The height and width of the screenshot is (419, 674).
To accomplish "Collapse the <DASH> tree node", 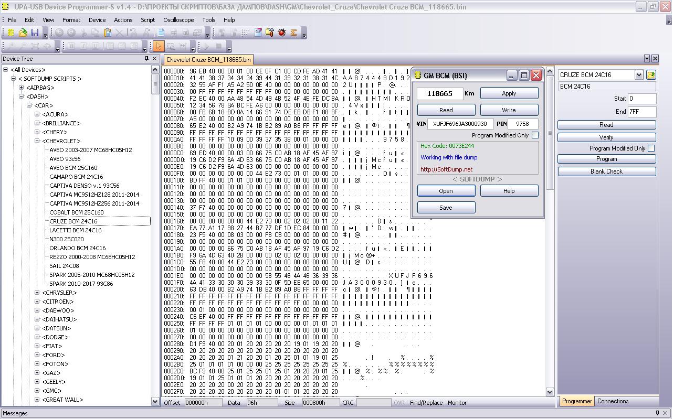I will [x=22, y=96].
